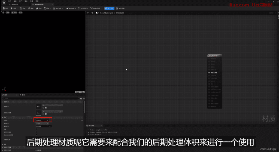Select the first preview shape icon in viewport
Viewport: 279px width, 152px height.
(x=76, y=92)
